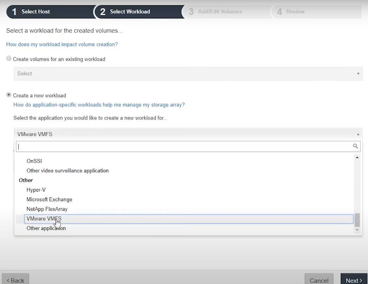The image size is (368, 284).
Task: Click the list scrollbar up arrow
Action: pyautogui.click(x=357, y=157)
